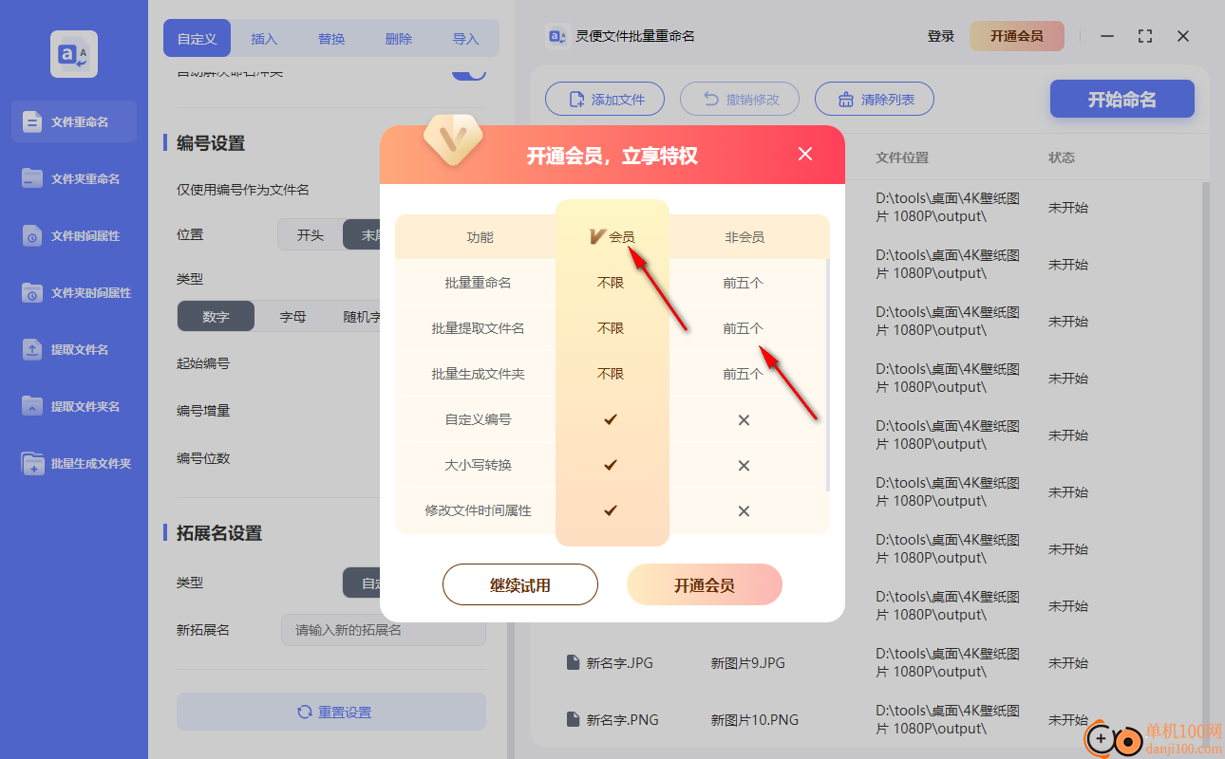Click the scrollbar in the membership dialog table

click(x=828, y=375)
